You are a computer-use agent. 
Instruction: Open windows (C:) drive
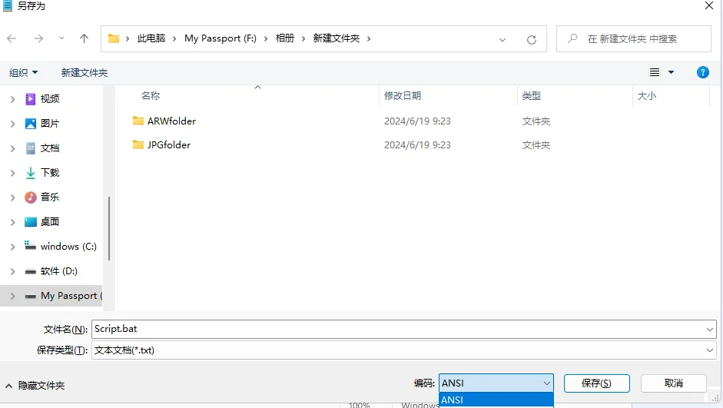pos(68,246)
